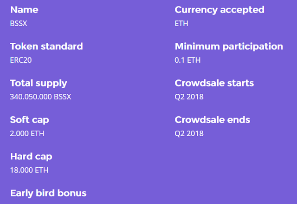Click the Minimum participation heading
297x204 pixels.
pos(229,46)
